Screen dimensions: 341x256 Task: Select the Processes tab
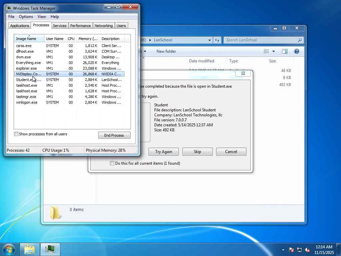pos(41,25)
